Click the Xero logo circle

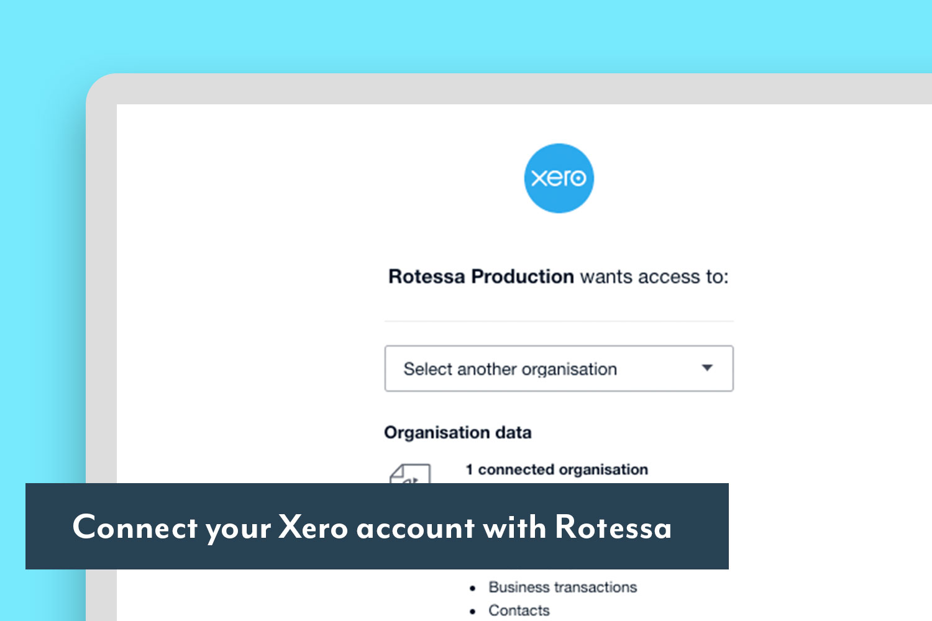coord(559,178)
